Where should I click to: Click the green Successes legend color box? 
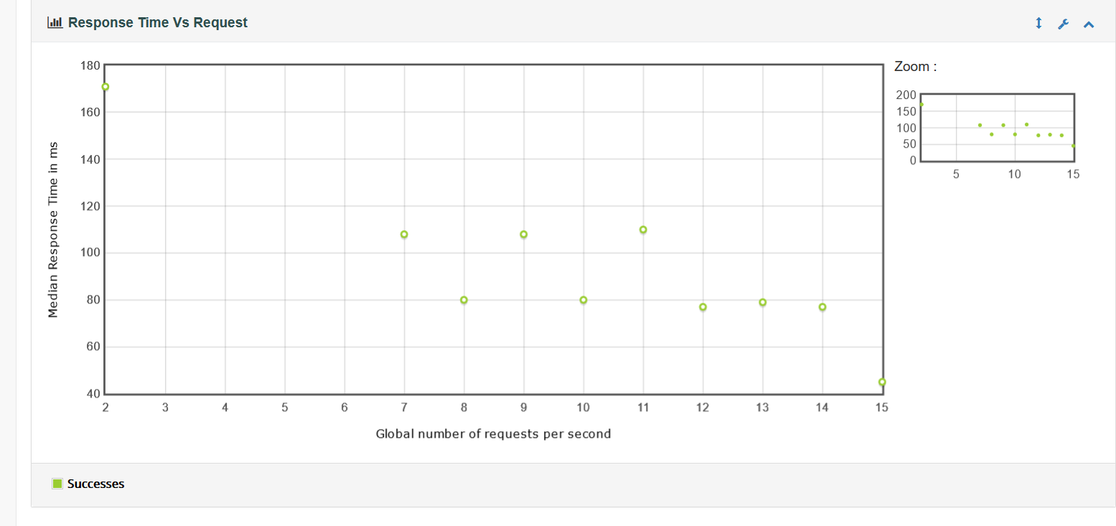coord(57,484)
